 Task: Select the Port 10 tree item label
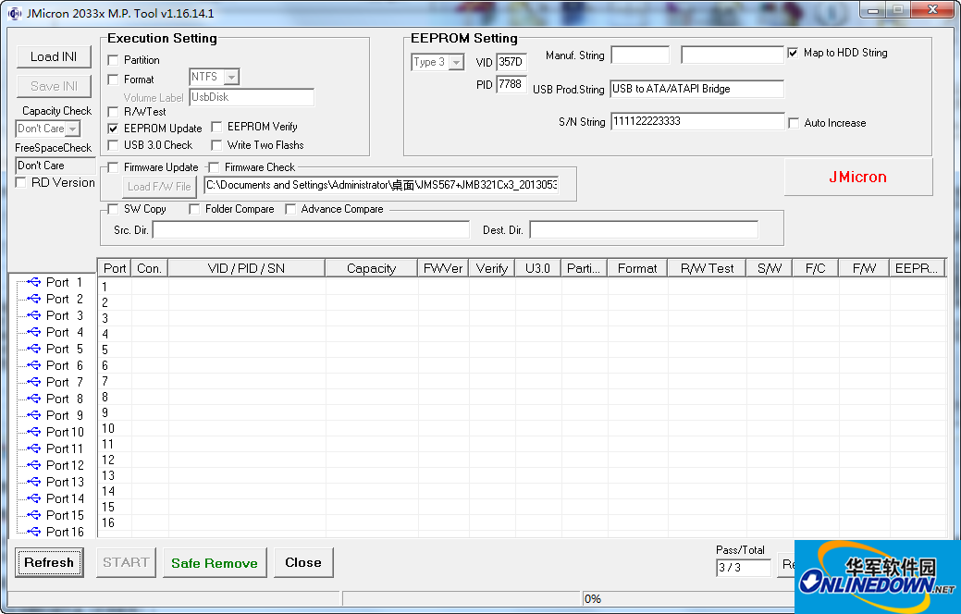65,432
